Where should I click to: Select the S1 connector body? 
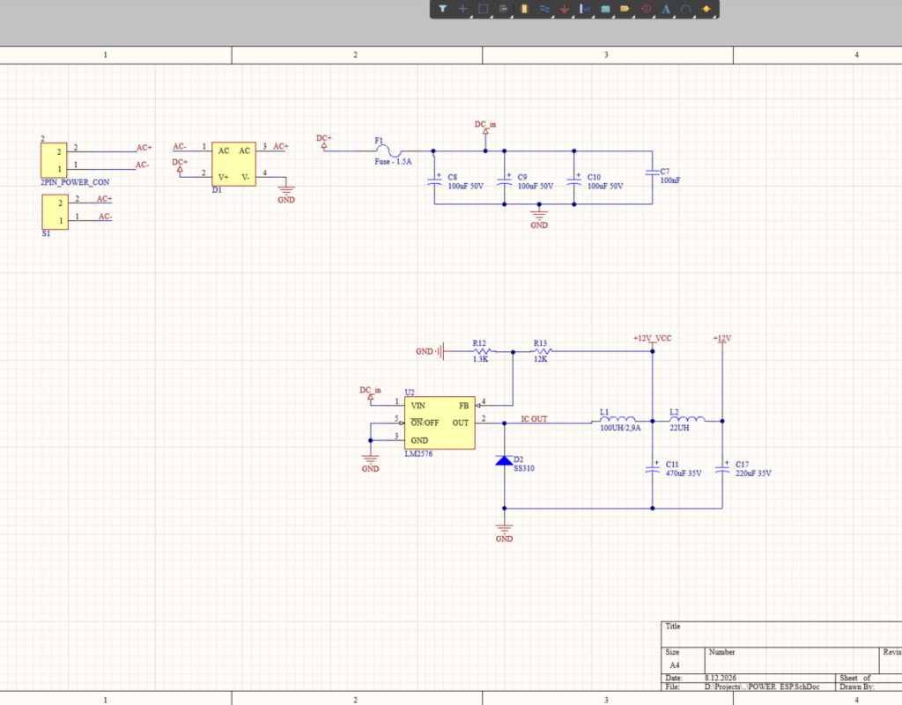(x=55, y=212)
